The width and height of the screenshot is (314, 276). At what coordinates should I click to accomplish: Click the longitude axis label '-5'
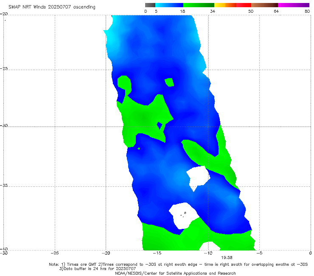click(259, 253)
